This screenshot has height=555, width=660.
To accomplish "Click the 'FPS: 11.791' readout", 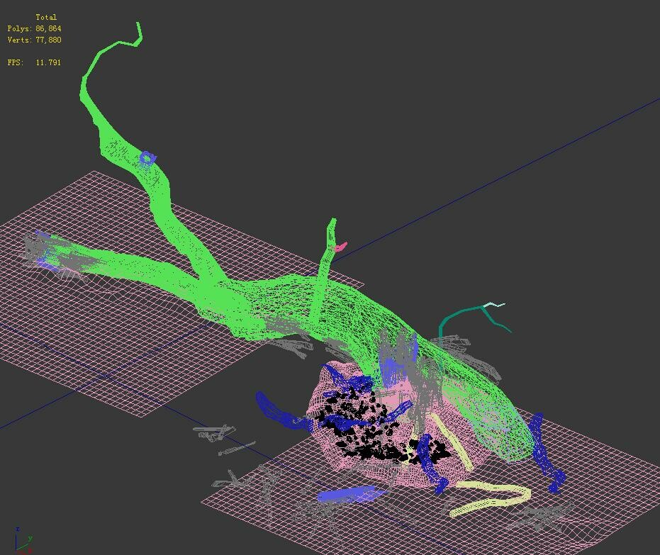I will [x=35, y=62].
